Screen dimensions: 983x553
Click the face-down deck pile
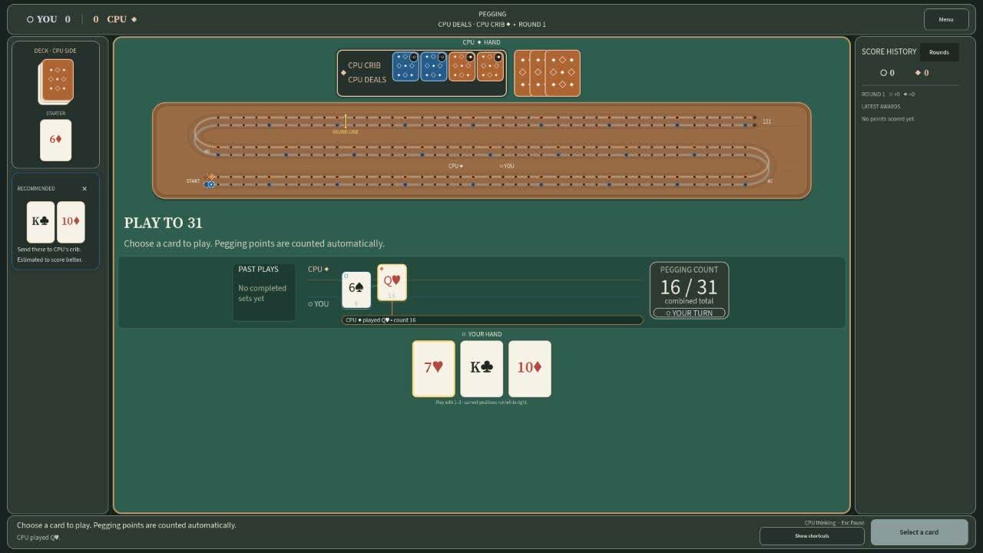(x=57, y=81)
